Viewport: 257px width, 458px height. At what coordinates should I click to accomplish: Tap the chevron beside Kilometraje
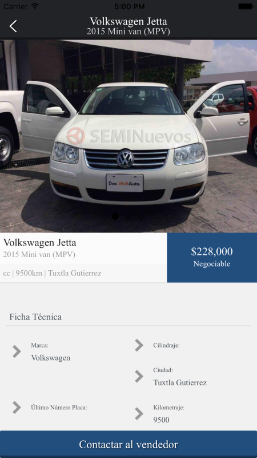click(x=139, y=413)
